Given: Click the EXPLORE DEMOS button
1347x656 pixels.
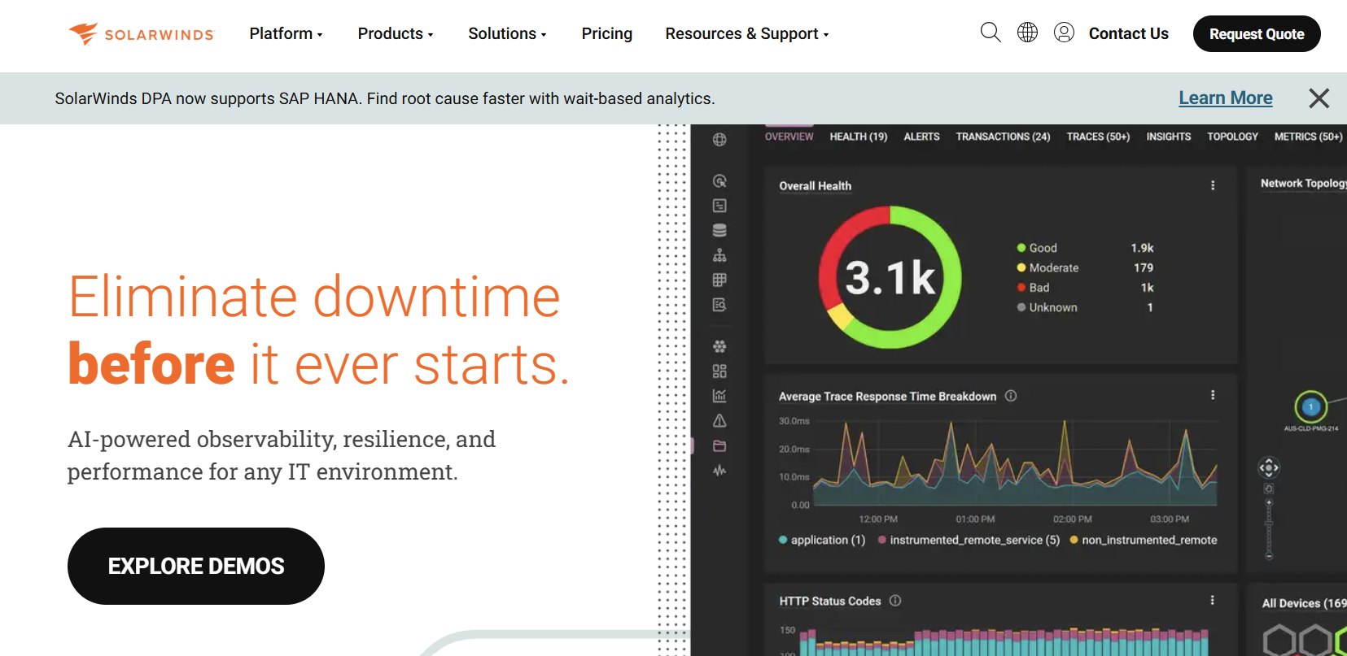Looking at the screenshot, I should (x=196, y=566).
